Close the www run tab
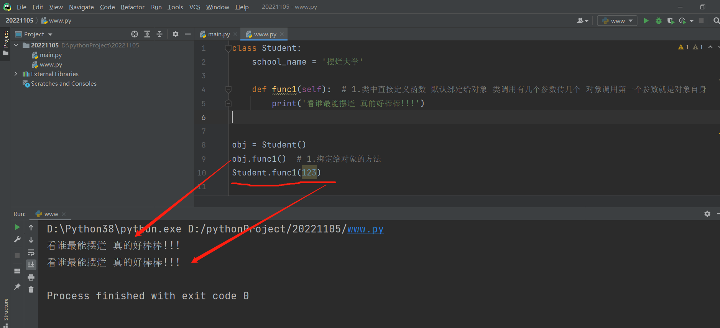This screenshot has width=720, height=328. pos(64,214)
